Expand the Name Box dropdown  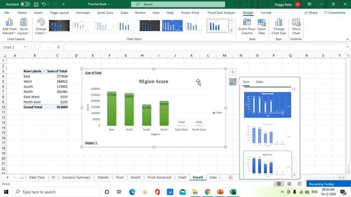pyautogui.click(x=25, y=47)
